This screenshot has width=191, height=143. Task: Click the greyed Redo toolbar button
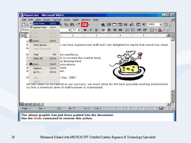(x=93, y=25)
